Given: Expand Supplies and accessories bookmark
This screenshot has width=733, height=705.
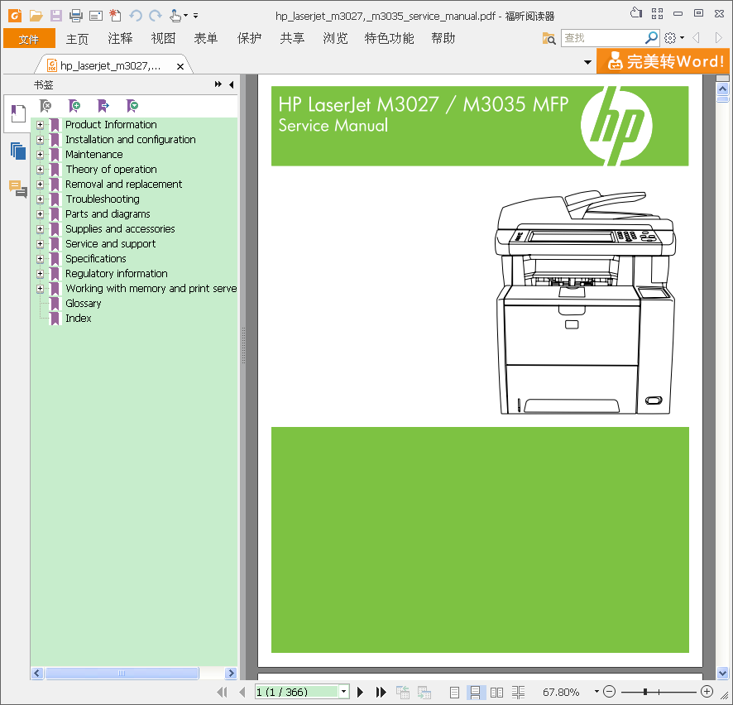Looking at the screenshot, I should click(x=41, y=229).
